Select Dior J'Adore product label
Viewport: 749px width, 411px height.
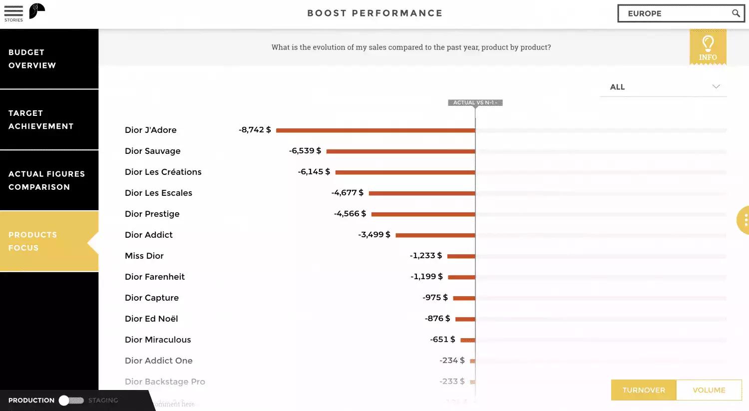(151, 130)
